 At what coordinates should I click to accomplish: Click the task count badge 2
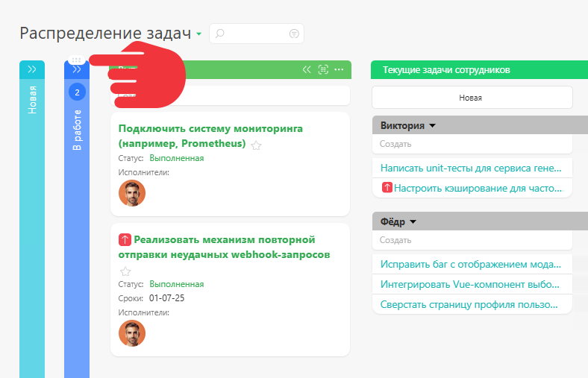click(78, 92)
